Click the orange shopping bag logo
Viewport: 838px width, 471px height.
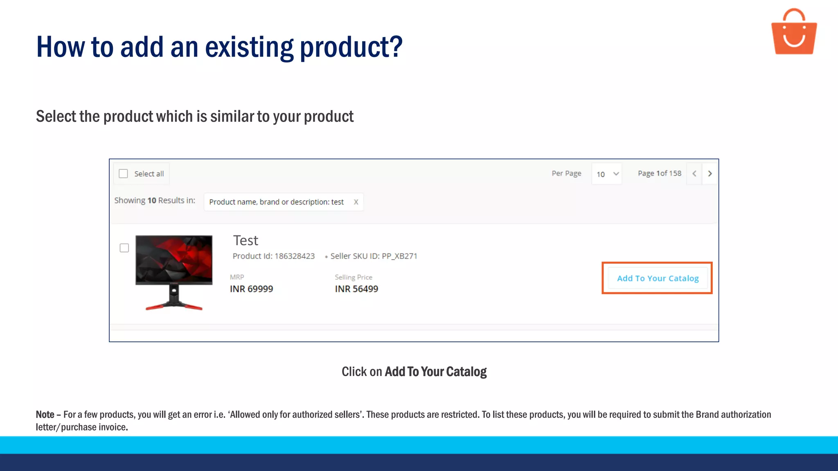[x=794, y=32]
